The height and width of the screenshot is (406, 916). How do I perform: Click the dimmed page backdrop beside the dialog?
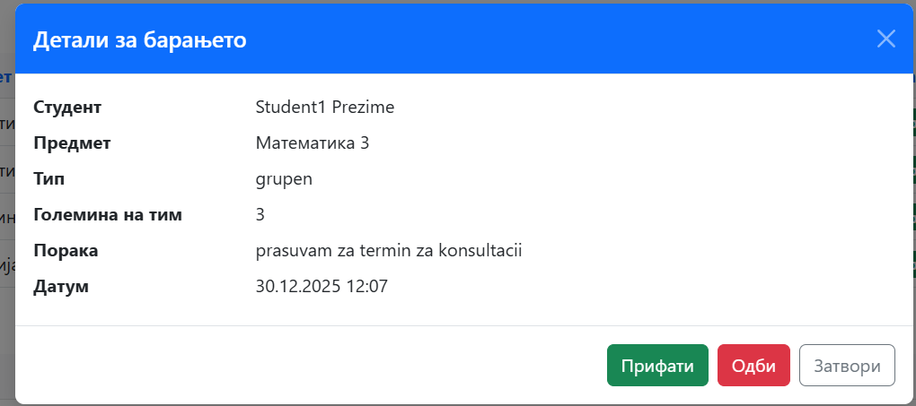pos(6,224)
